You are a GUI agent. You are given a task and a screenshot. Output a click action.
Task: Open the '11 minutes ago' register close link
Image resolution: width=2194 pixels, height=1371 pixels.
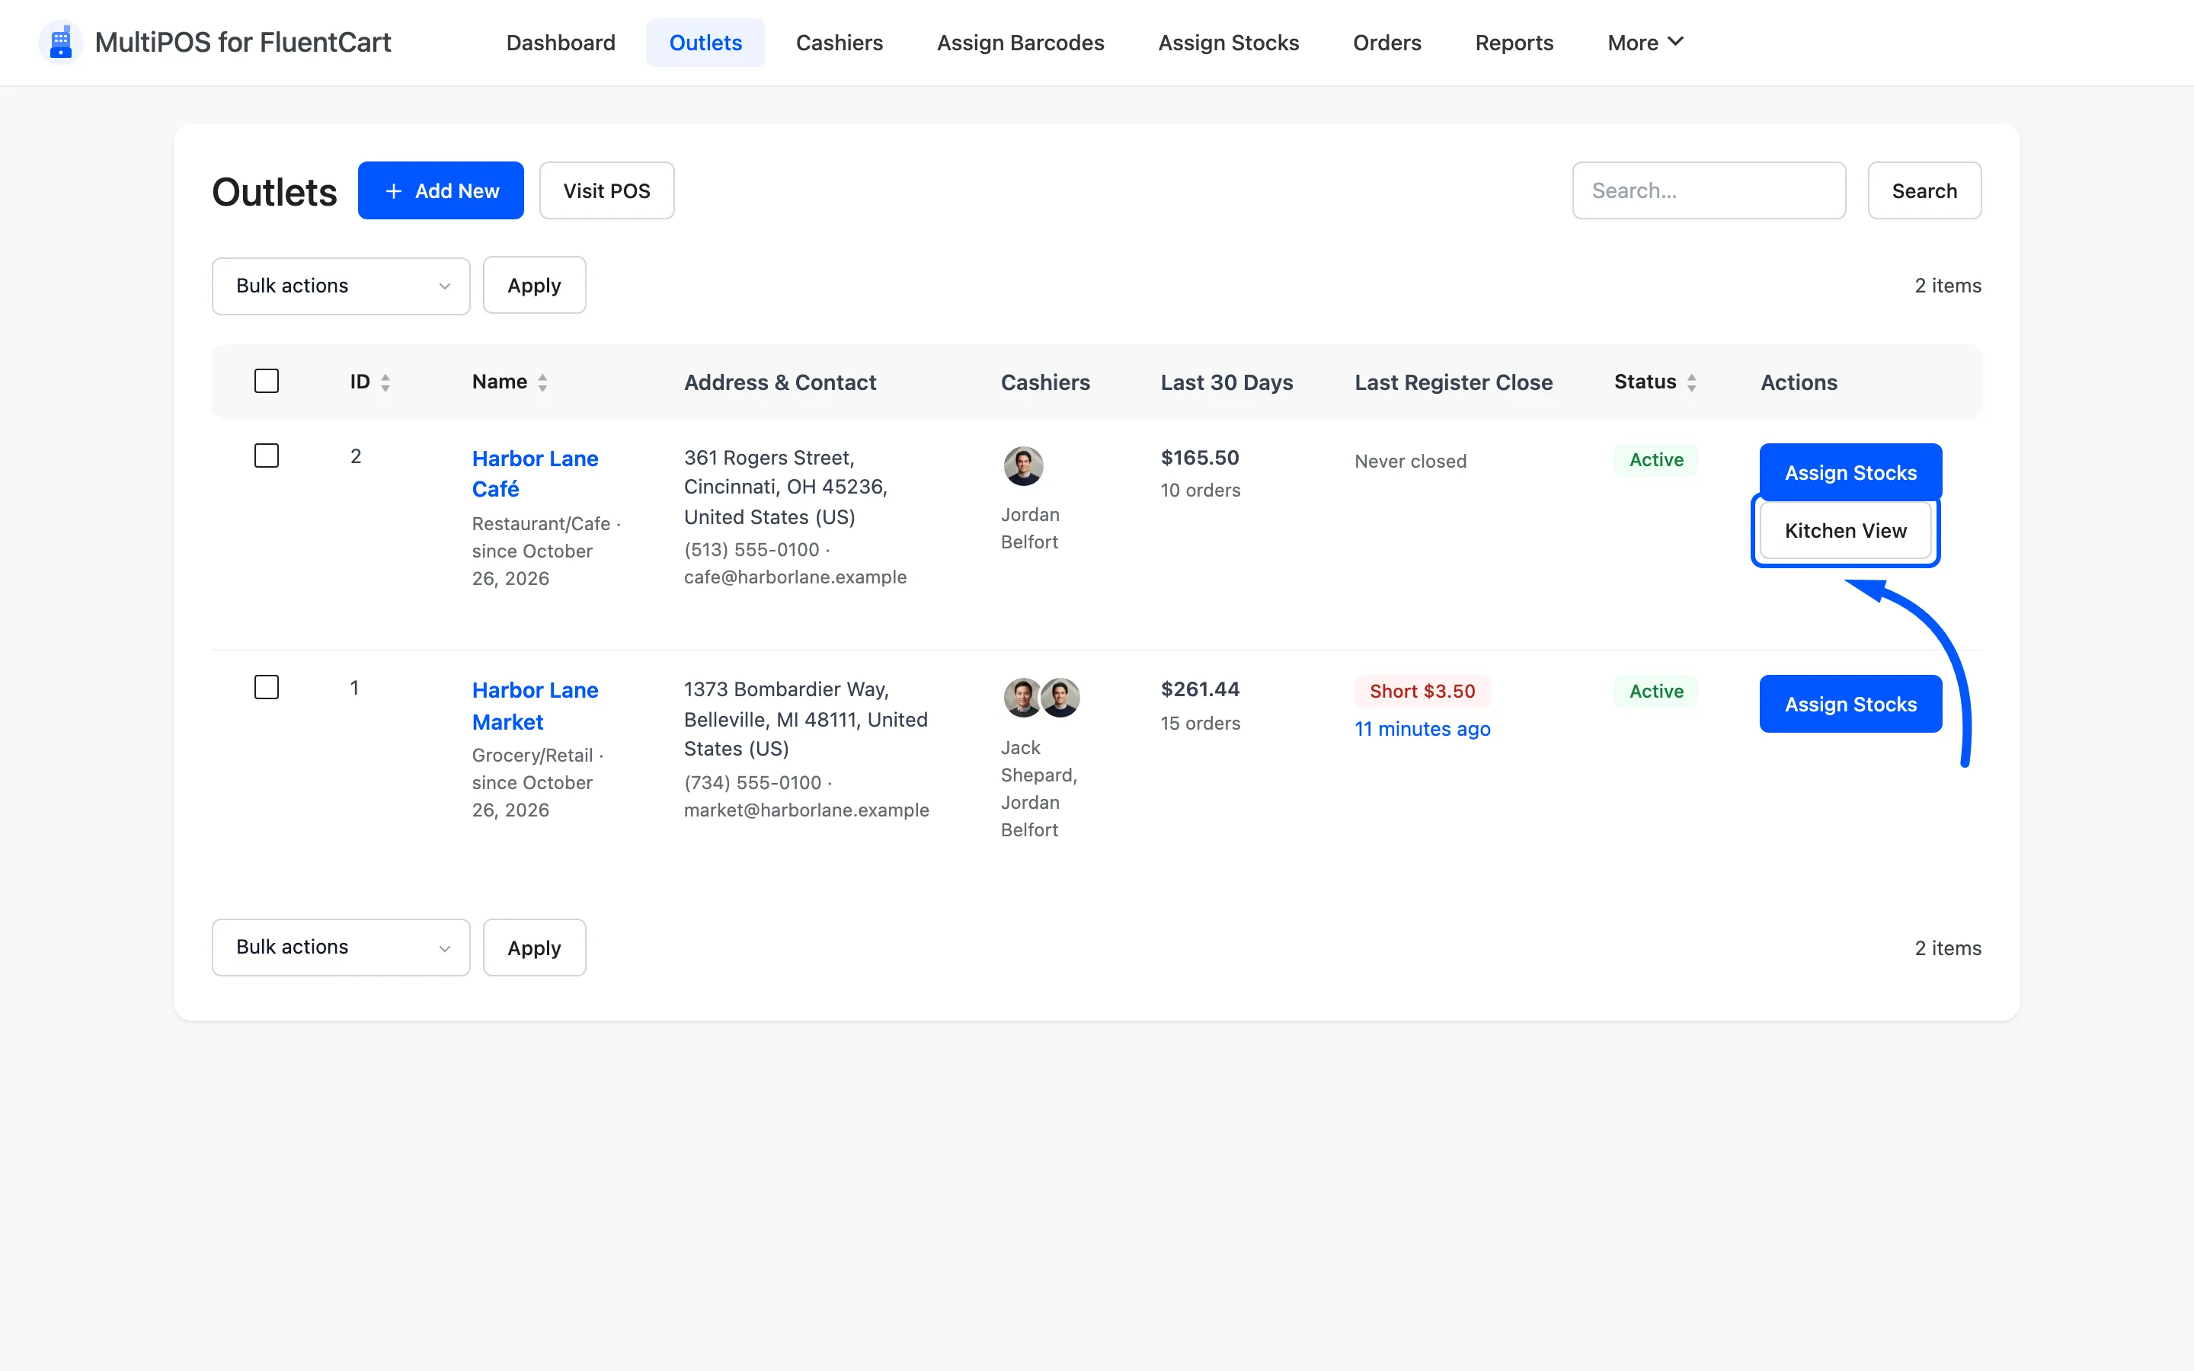click(1422, 729)
